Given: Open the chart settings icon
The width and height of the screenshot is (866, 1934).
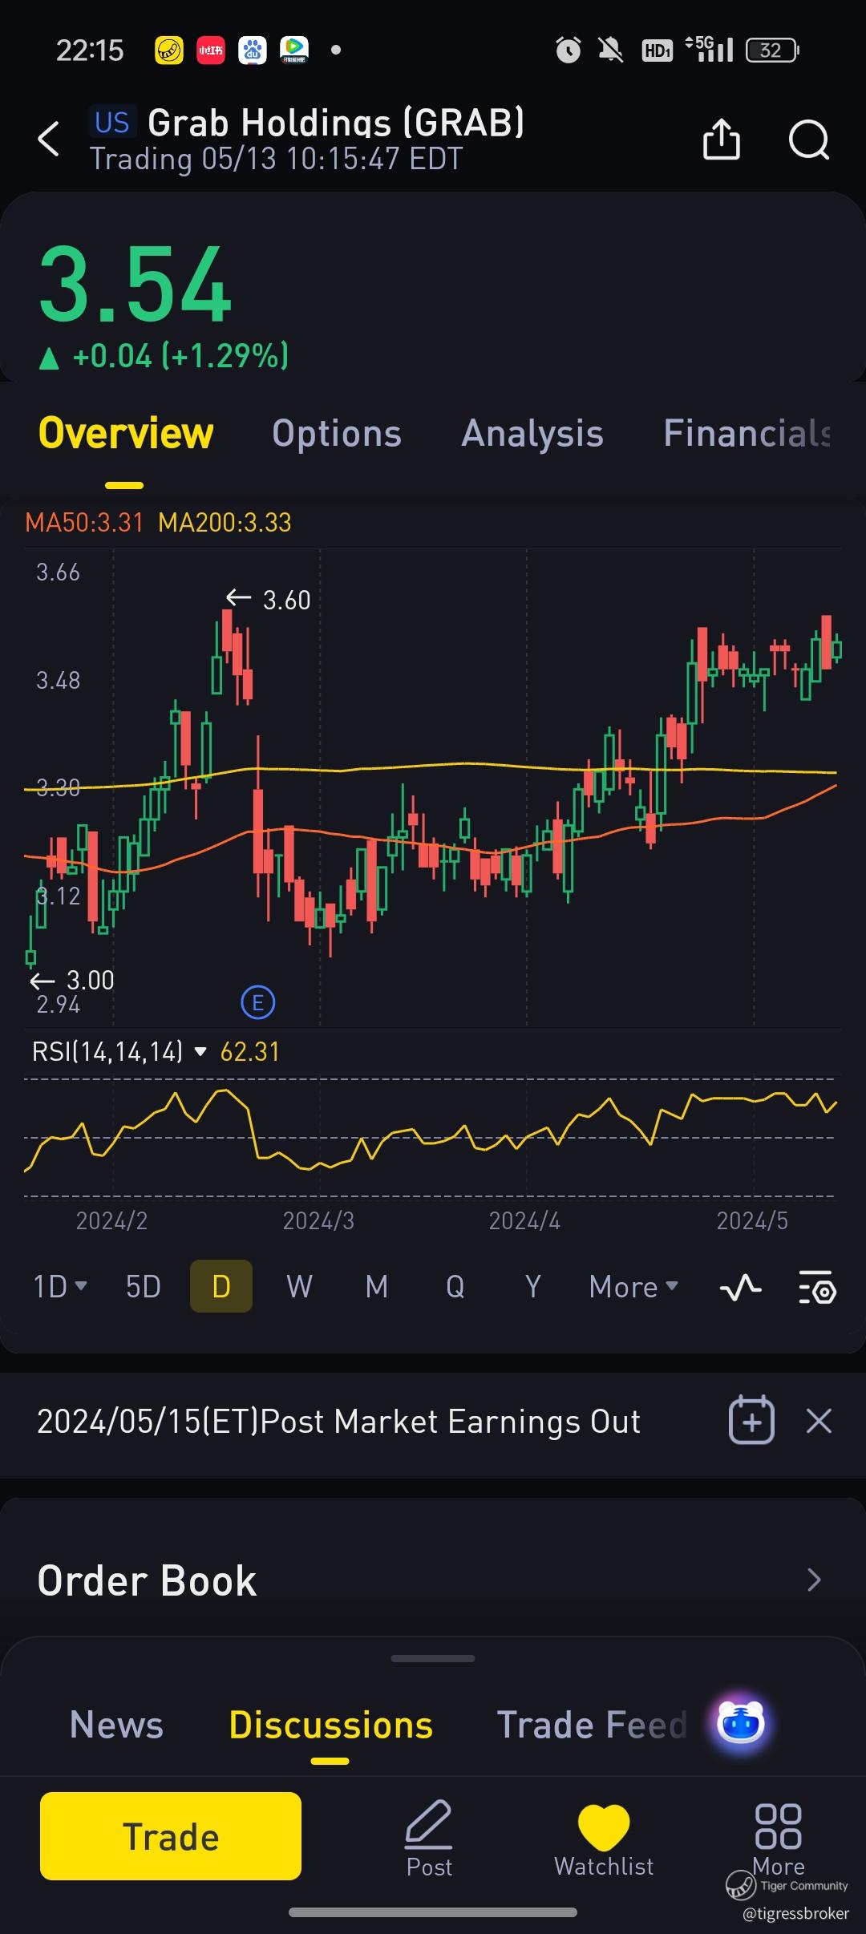Looking at the screenshot, I should [817, 1288].
